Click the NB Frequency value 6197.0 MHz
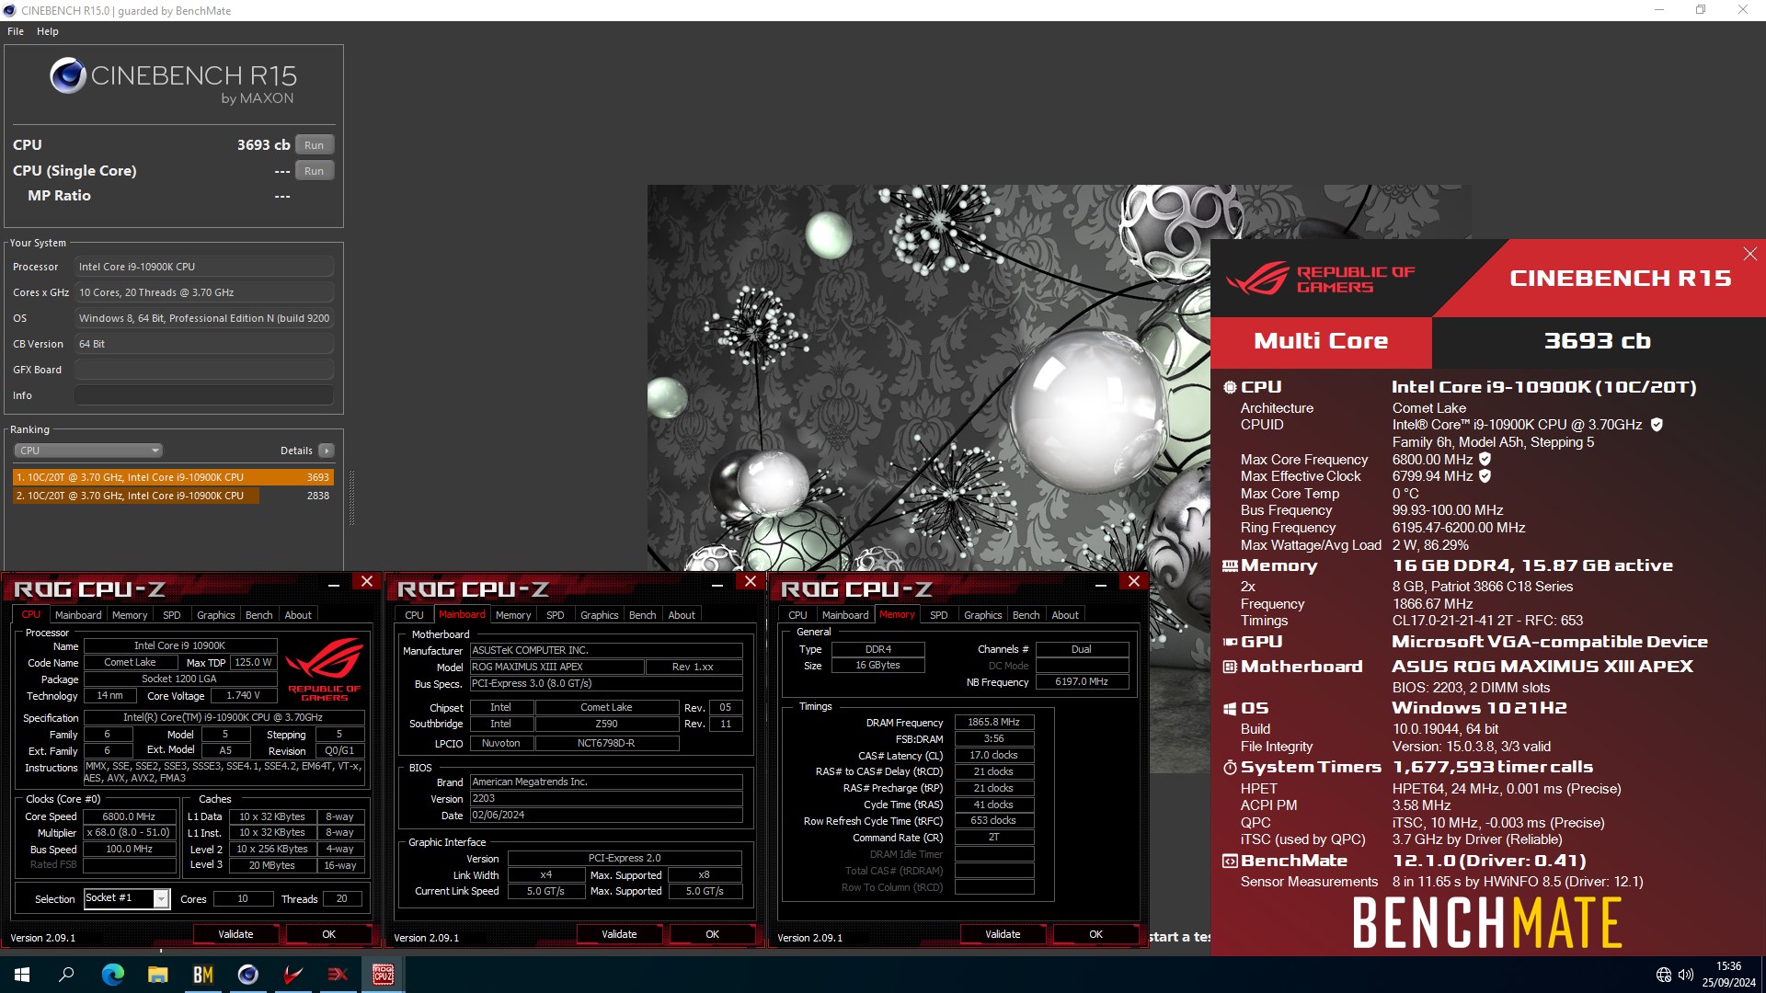Screen dimensions: 1766x993 (x=1082, y=682)
